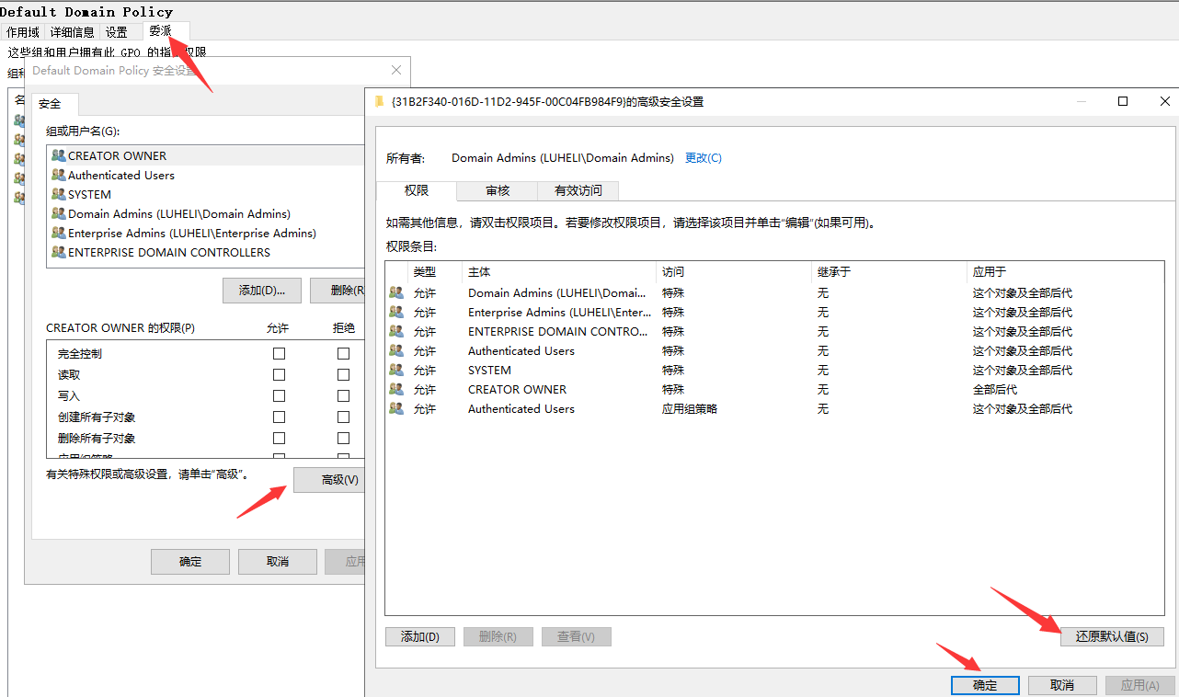
Task: Restore defaults with 还原默认值(S)
Action: [x=1112, y=636]
